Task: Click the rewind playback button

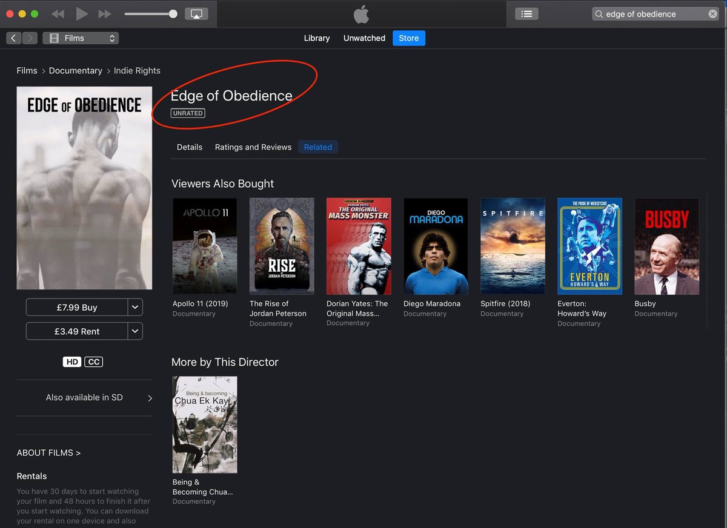Action: point(58,14)
